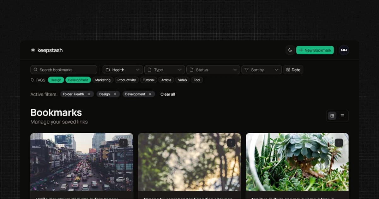Switch to grid view layout
Image resolution: width=379 pixels, height=199 pixels.
(332, 116)
